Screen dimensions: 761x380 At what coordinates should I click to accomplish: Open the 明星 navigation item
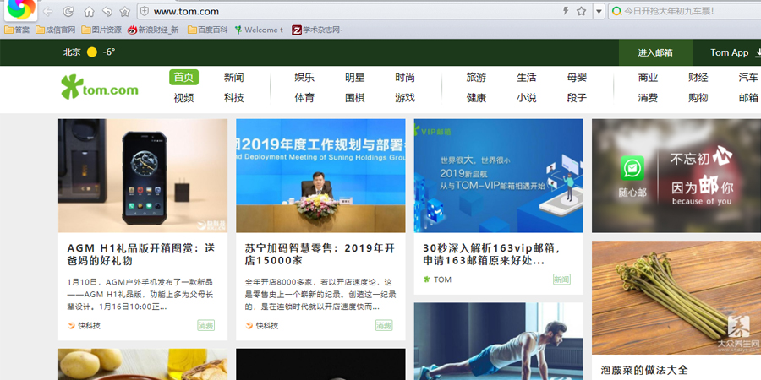tap(355, 78)
